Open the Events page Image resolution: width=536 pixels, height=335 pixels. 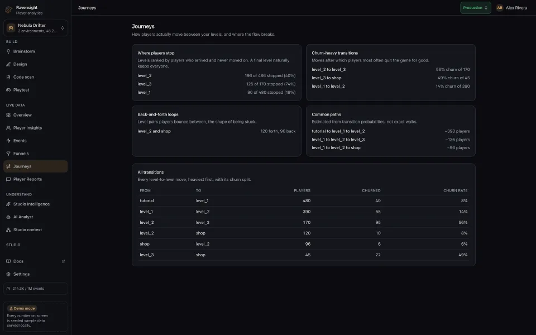[x=36, y=141]
